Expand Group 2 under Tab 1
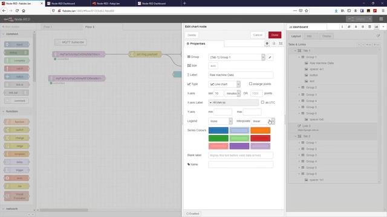This screenshot has width=387, height=217. [299, 87]
